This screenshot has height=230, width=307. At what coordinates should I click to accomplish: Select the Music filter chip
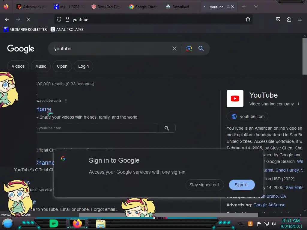[40, 66]
